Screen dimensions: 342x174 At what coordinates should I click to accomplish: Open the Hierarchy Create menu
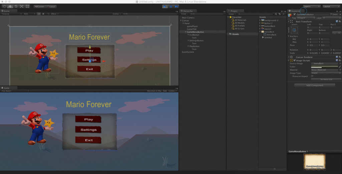pos(184,14)
